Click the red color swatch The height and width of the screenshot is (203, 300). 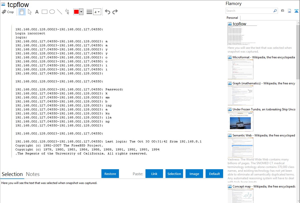[76, 12]
